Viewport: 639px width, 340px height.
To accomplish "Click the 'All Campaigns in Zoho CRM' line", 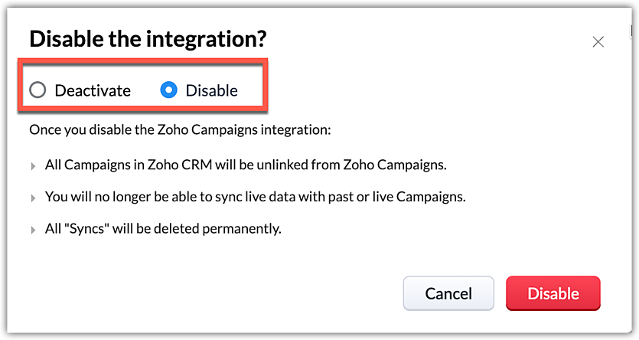I will tap(245, 165).
